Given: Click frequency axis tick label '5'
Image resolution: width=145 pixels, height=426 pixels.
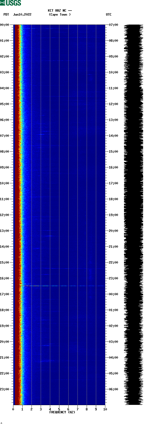Looking at the screenshot, I should (x=59, y=409).
